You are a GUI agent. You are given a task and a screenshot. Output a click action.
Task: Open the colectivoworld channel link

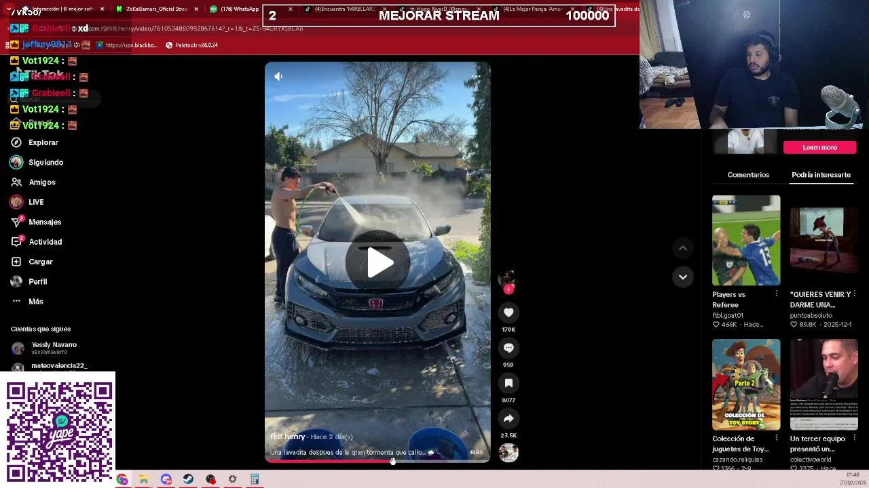pos(811,460)
